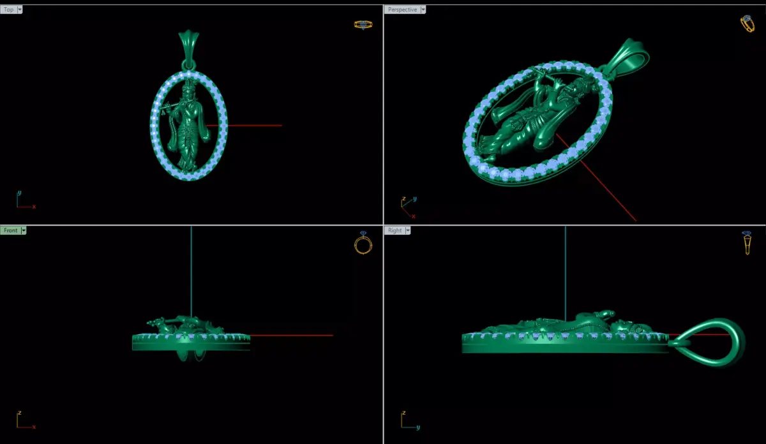Click the ring orientation icon in Perspective viewport
This screenshot has width=766, height=444.
pos(747,24)
